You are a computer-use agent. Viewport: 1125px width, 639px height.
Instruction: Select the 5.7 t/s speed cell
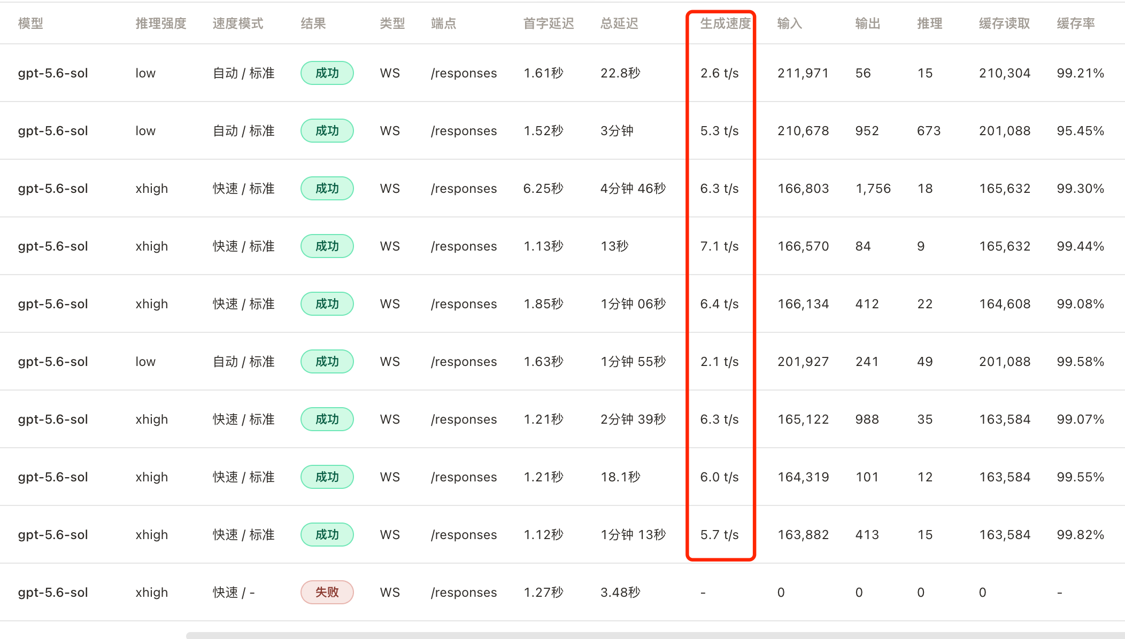point(720,535)
